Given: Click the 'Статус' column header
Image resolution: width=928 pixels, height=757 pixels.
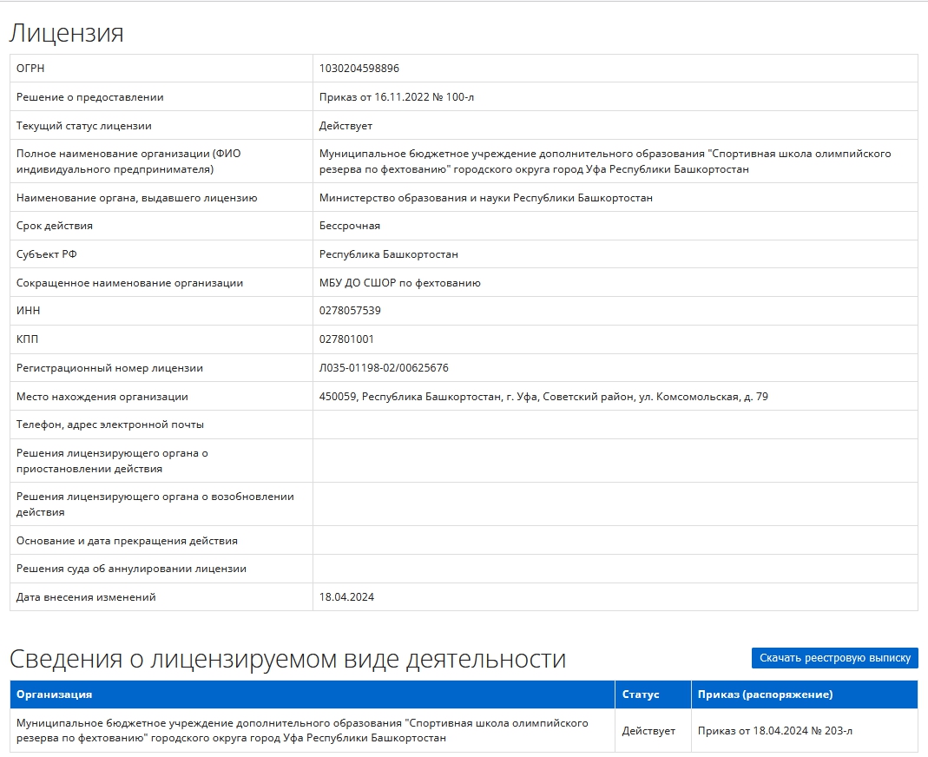Looking at the screenshot, I should [641, 694].
